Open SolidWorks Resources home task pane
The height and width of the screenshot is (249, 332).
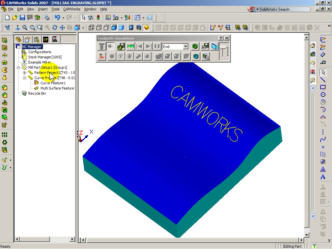pyautogui.click(x=313, y=45)
